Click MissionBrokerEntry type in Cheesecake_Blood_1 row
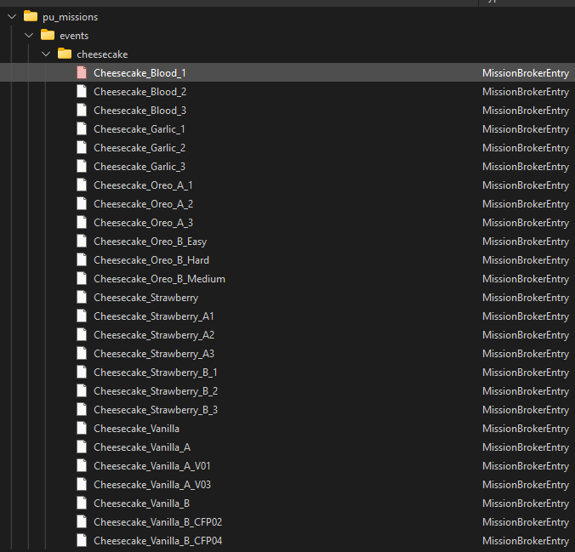This screenshot has height=552, width=575. pyautogui.click(x=526, y=73)
